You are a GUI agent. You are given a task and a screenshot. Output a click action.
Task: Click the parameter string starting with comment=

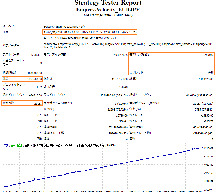[x=128, y=46]
